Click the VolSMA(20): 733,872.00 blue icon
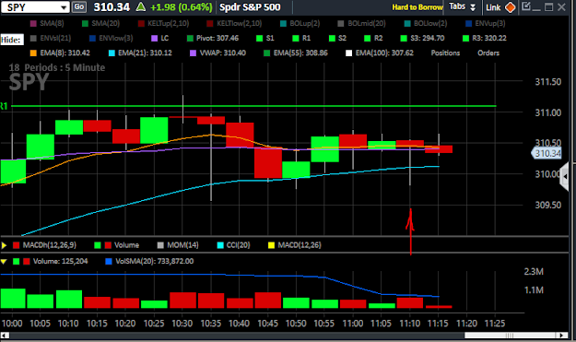Image resolution: width=576 pixels, height=342 pixels. 109,262
